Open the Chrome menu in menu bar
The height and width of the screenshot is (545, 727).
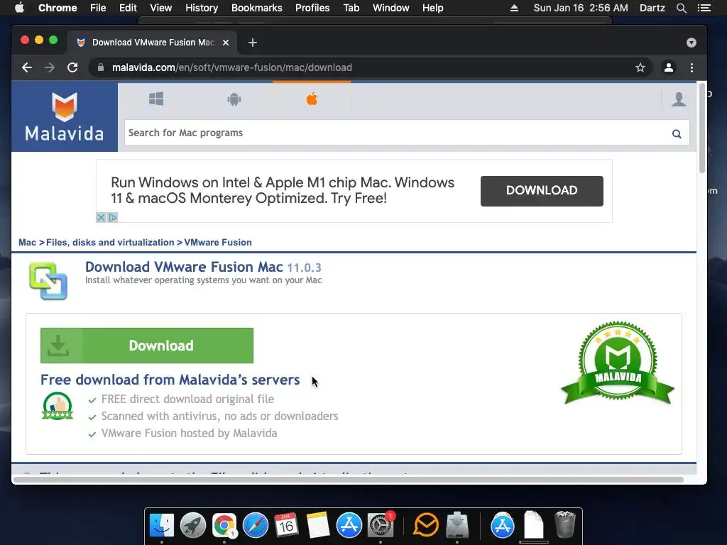tap(58, 8)
